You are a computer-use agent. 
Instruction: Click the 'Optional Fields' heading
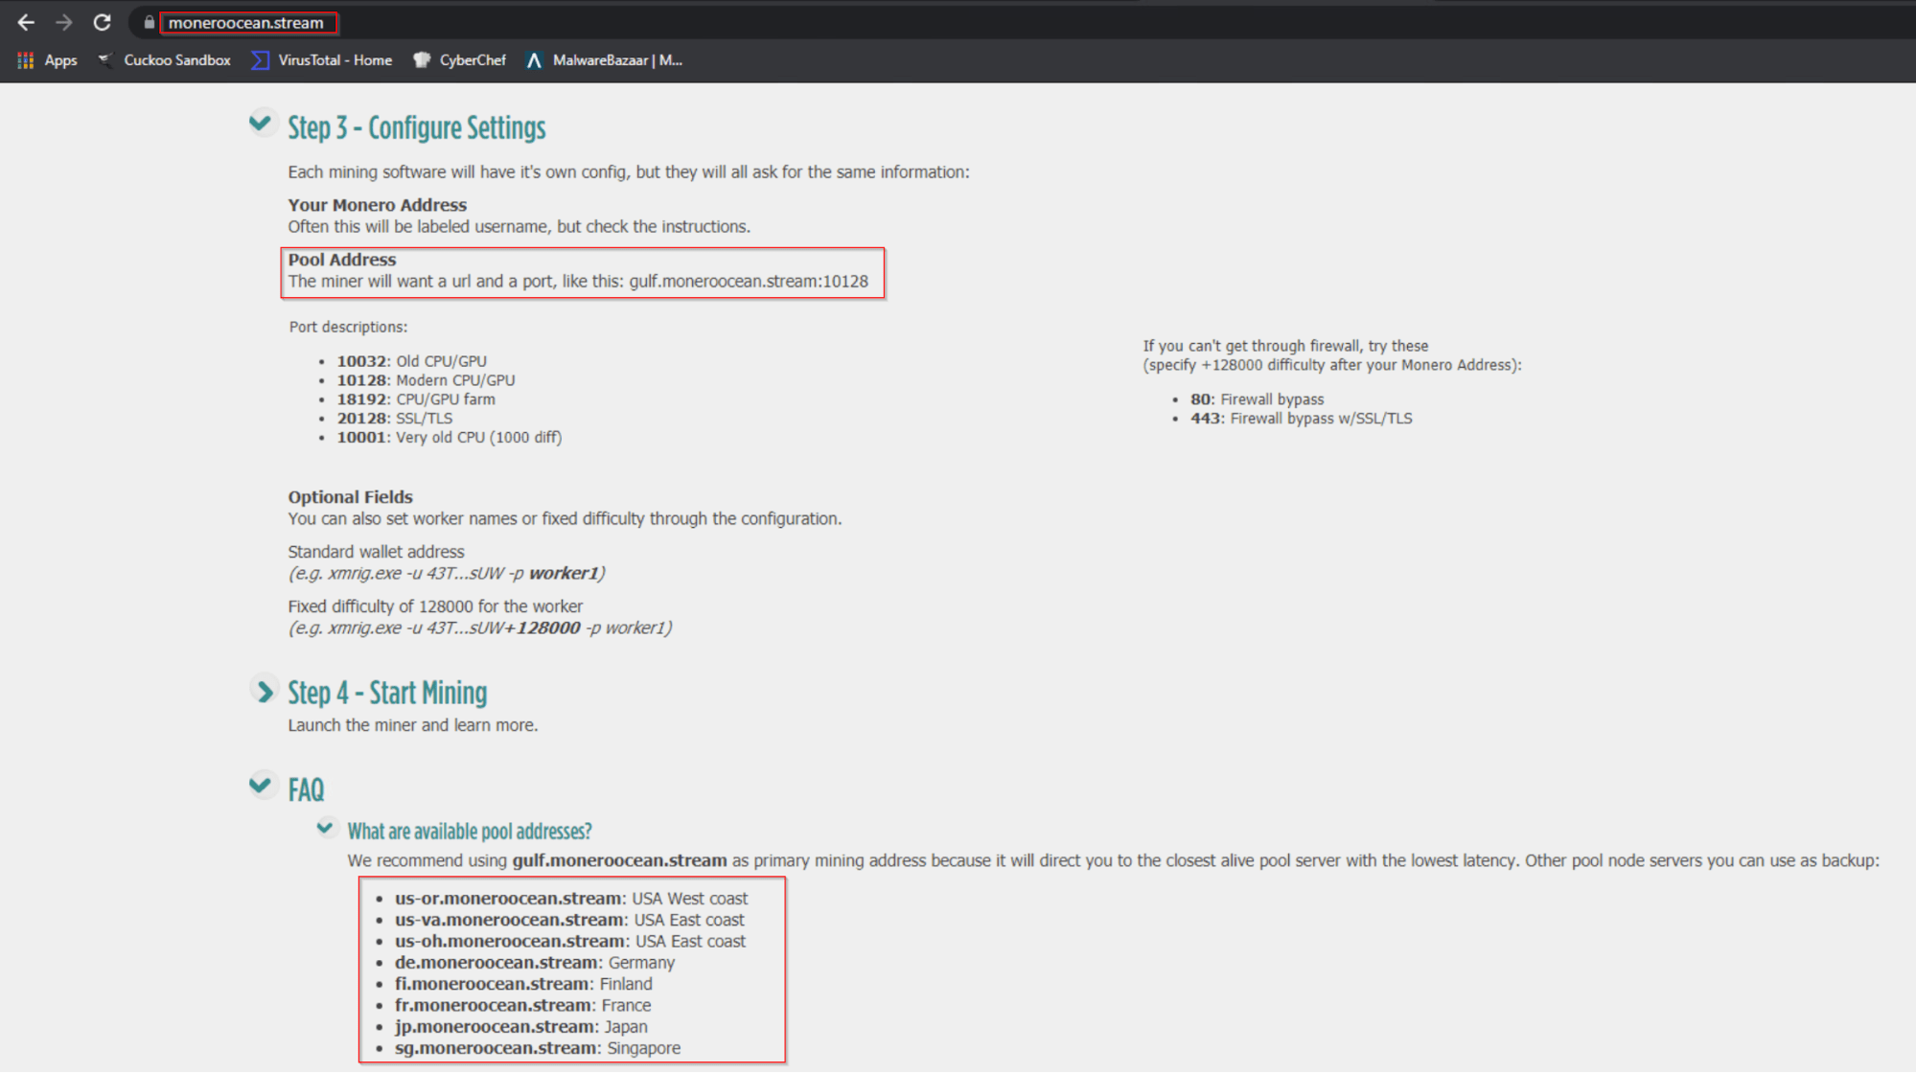(x=351, y=497)
